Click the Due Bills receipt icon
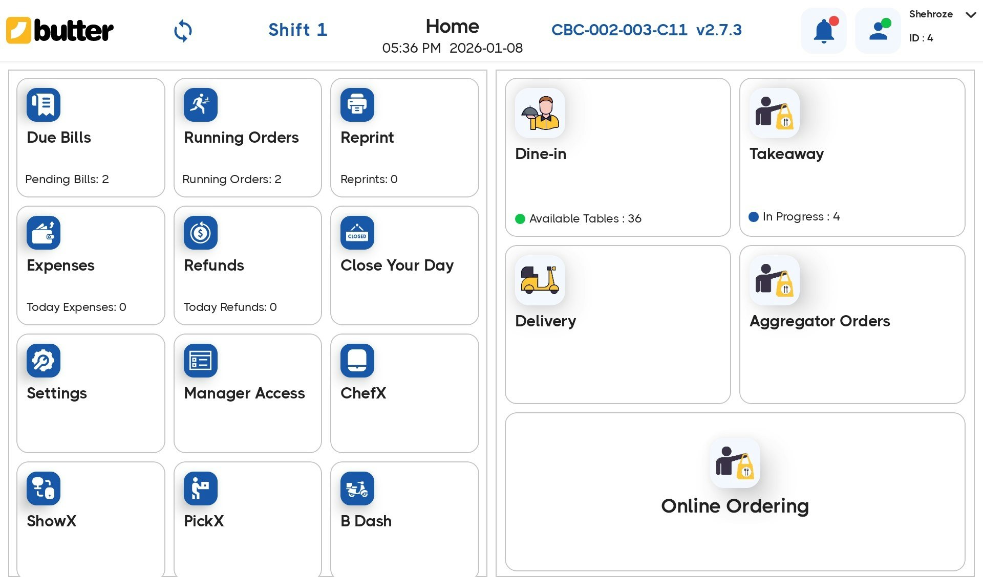Viewport: 983px width, 577px height. pos(43,105)
